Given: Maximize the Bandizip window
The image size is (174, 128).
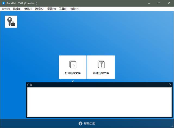Looking at the screenshot, I should [159, 3].
